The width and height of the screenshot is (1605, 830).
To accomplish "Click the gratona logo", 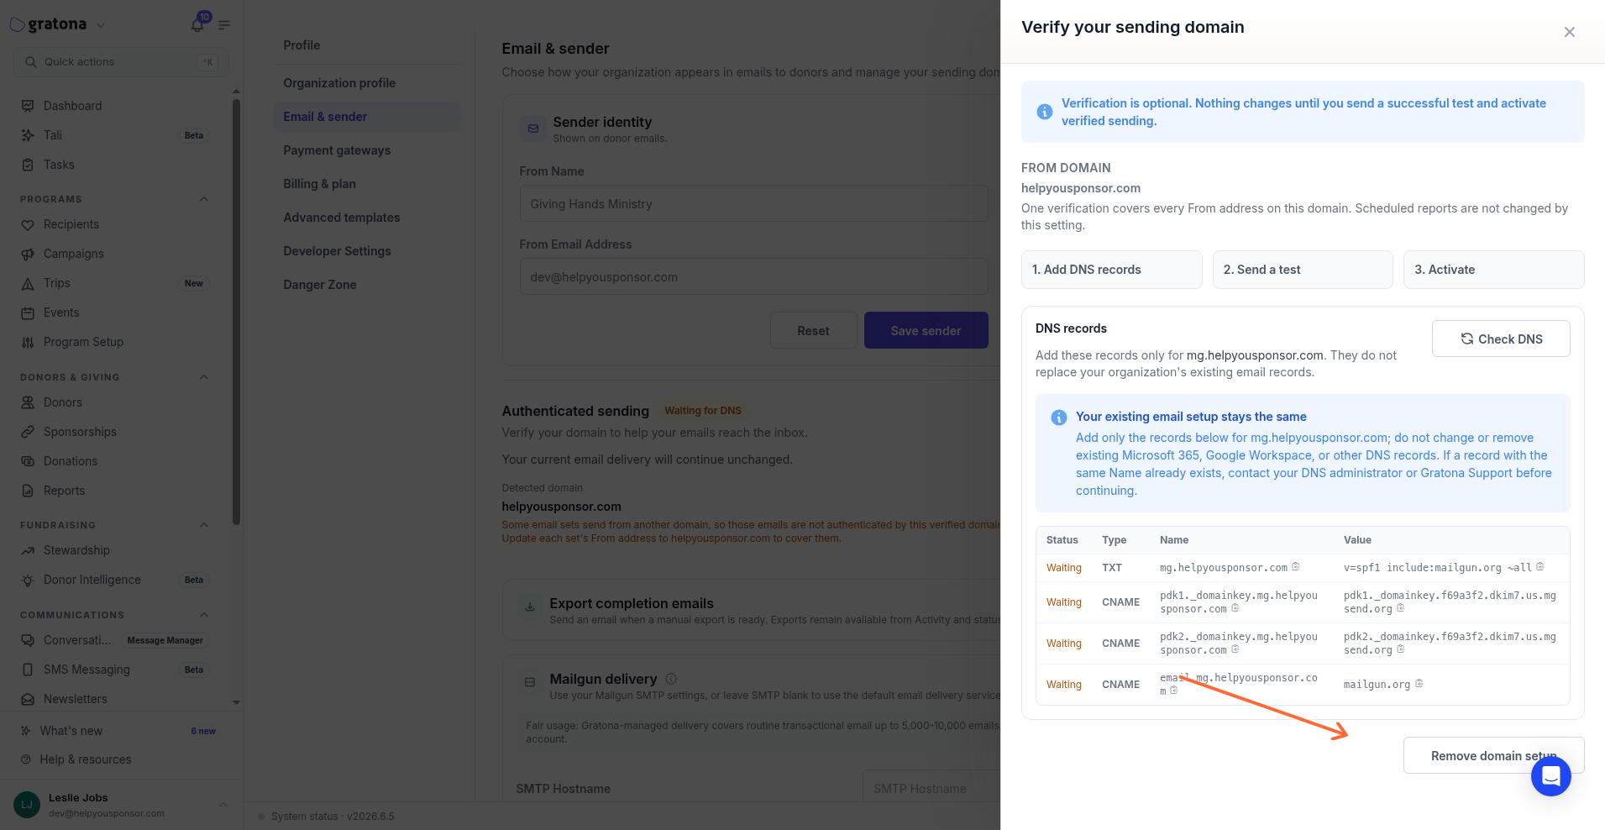I will tap(48, 24).
